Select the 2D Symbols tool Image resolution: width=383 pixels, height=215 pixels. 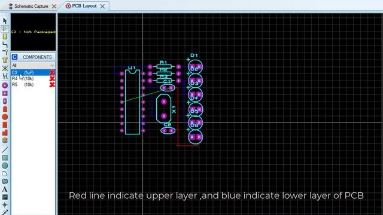(x=5, y=197)
